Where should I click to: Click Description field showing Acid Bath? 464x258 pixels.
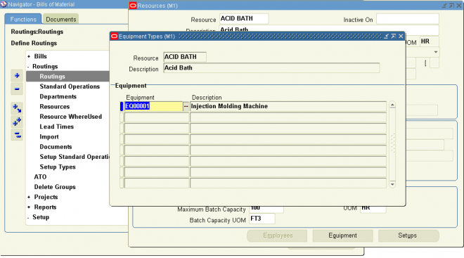[x=271, y=68]
